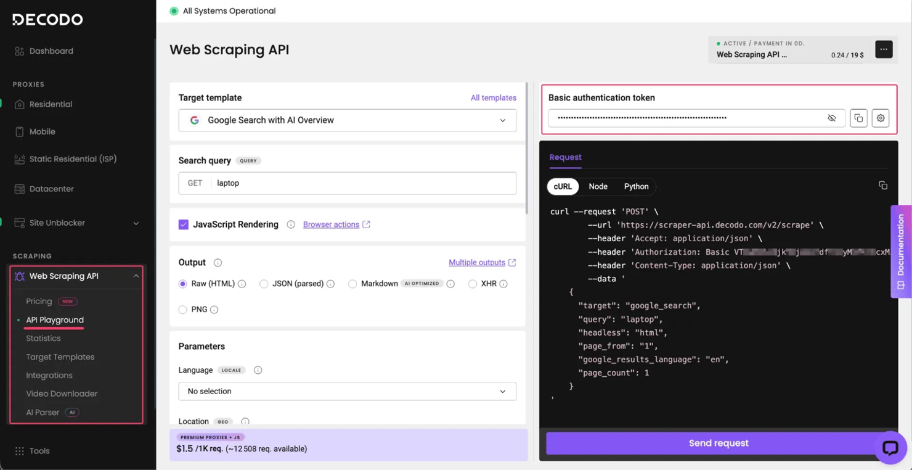Open the Language No selection dropdown
912x470 pixels.
[348, 391]
